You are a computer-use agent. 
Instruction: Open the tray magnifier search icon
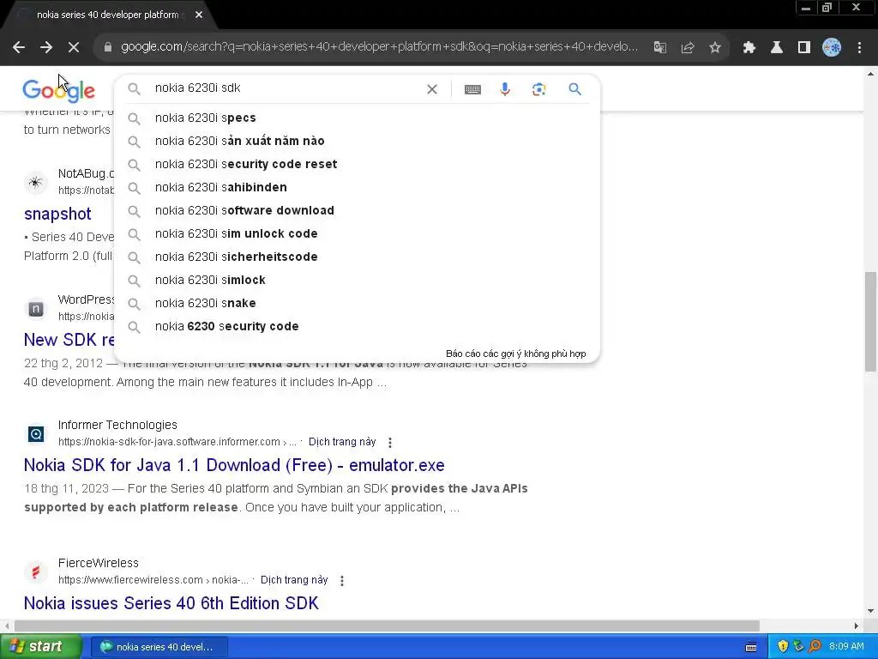point(815,647)
